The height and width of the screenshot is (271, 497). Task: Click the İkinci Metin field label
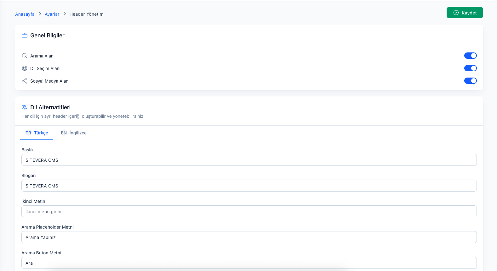(x=33, y=201)
